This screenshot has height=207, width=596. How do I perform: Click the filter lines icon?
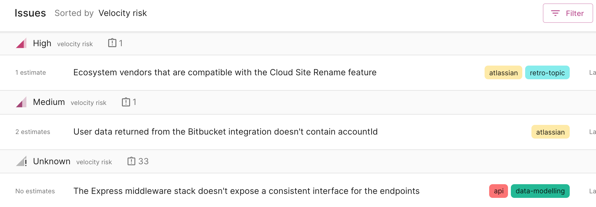coord(555,13)
